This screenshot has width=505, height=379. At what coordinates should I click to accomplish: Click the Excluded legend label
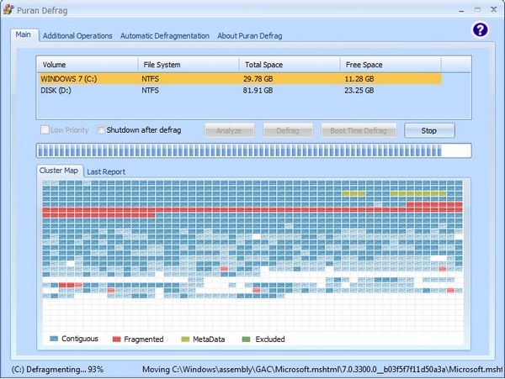[x=270, y=340]
